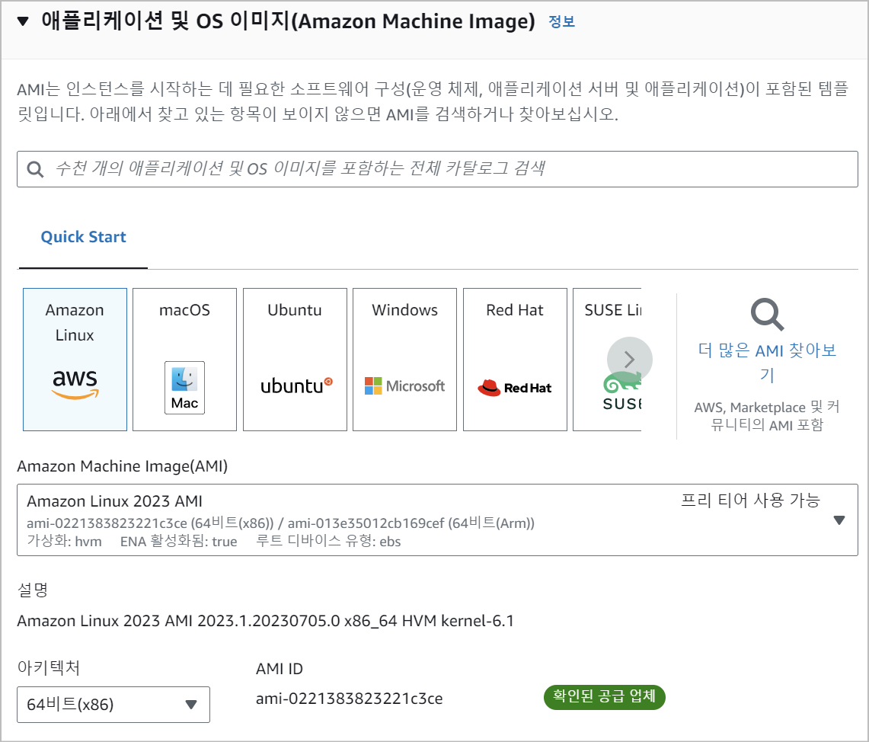This screenshot has height=742, width=869.
Task: Open the 더 많은 AMI 찾아보기 link
Action: point(767,363)
